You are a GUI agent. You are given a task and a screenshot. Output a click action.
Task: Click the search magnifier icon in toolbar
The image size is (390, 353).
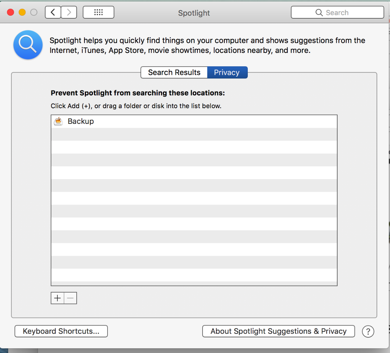[x=319, y=12]
